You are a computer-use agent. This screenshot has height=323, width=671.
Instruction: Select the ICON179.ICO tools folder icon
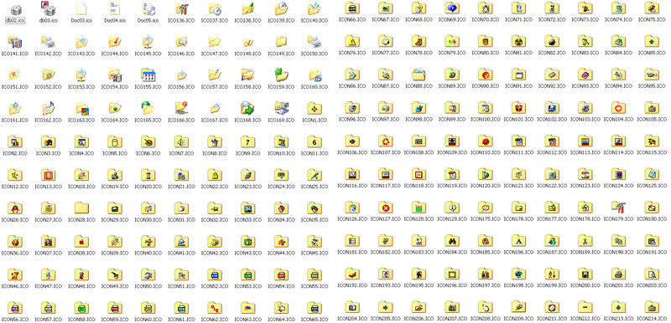point(618,207)
